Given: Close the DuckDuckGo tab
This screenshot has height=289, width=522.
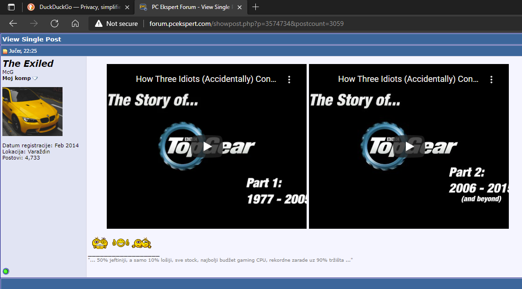Looking at the screenshot, I should [127, 7].
